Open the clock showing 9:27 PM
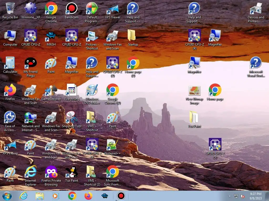The image size is (269, 201). tap(256, 196)
